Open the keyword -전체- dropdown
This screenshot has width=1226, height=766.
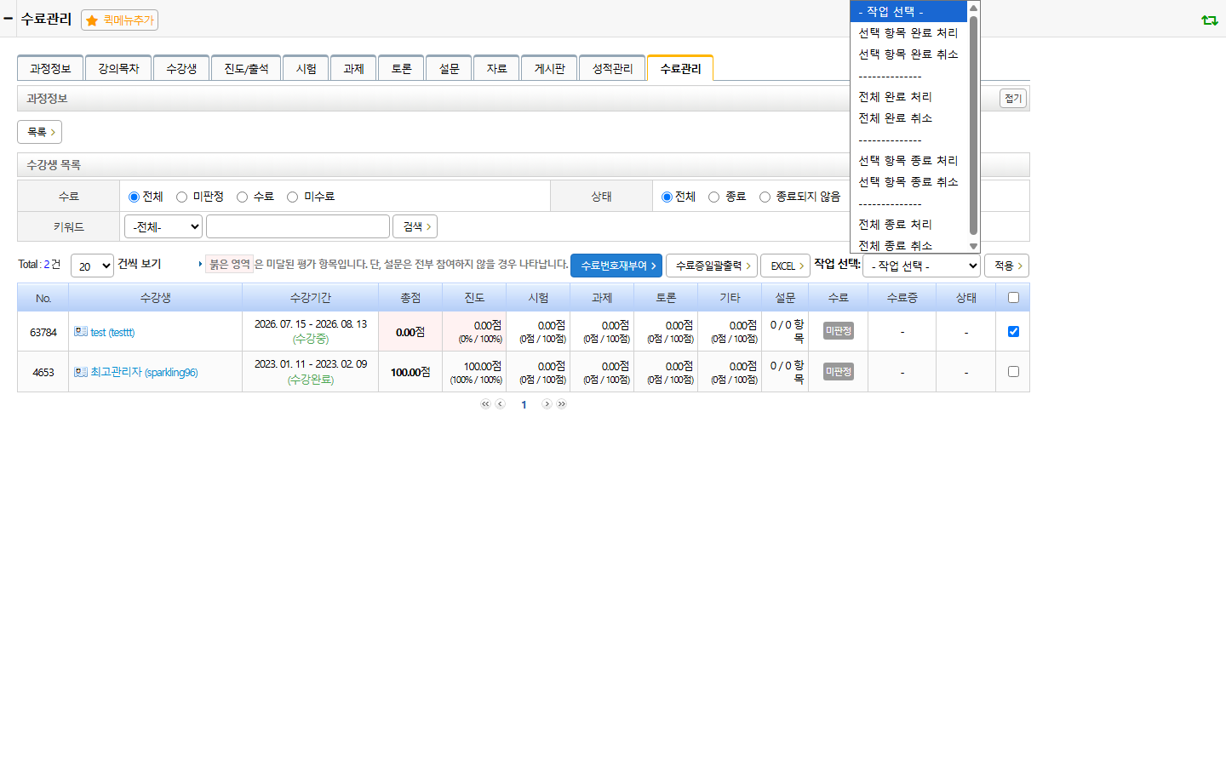[x=163, y=226]
